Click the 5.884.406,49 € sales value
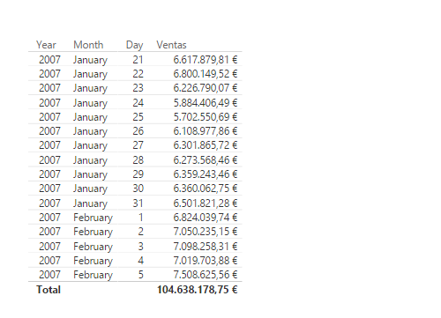 pyautogui.click(x=206, y=103)
